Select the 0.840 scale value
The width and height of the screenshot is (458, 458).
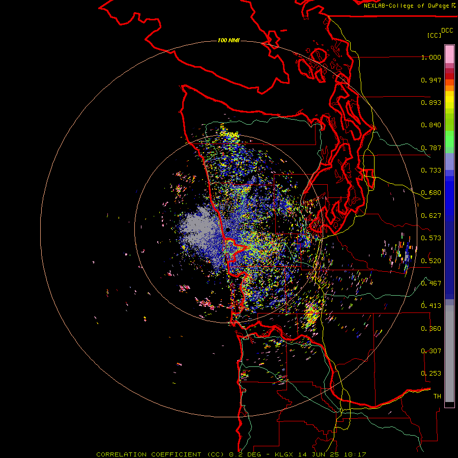[431, 125]
